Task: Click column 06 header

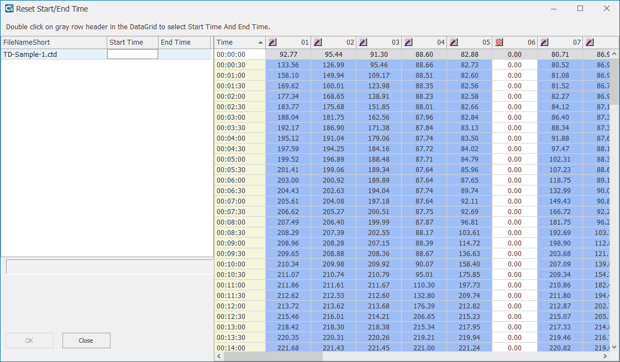Action: coord(515,42)
